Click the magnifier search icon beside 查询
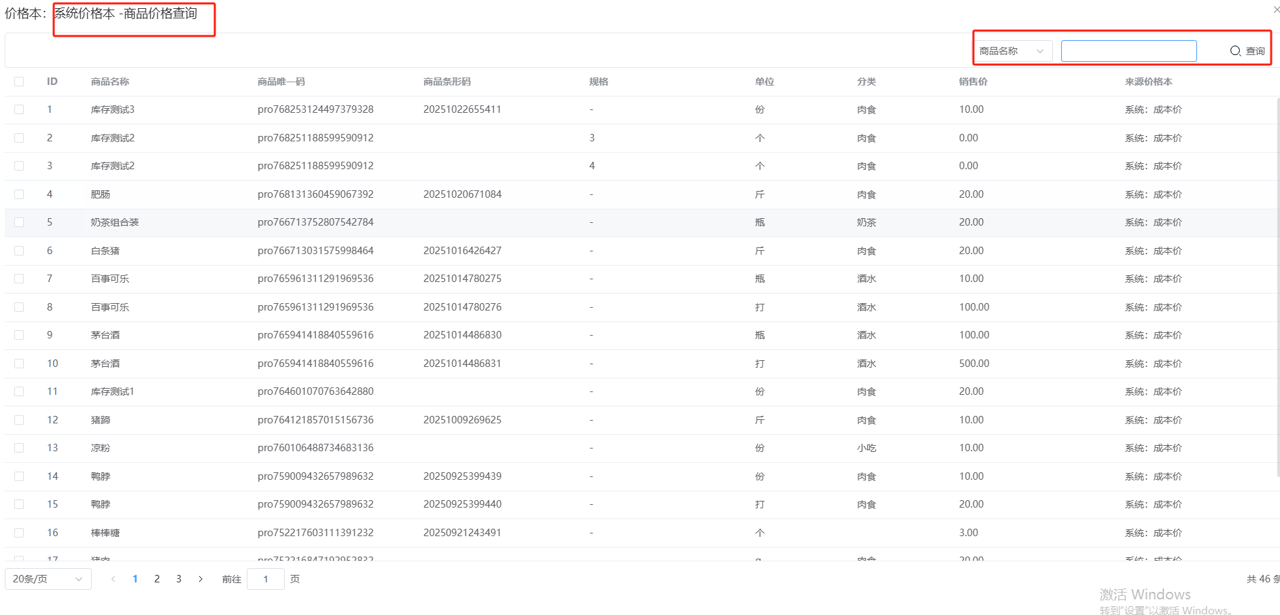The image size is (1280, 615). (x=1235, y=51)
